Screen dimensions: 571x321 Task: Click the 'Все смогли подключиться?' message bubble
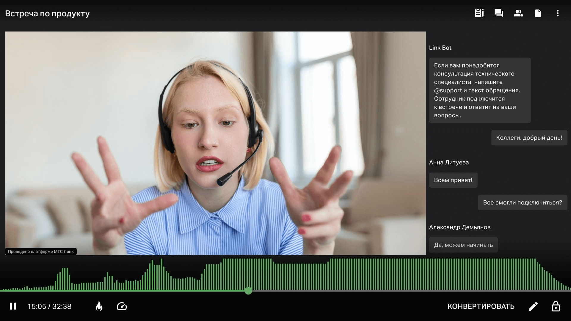pos(522,202)
